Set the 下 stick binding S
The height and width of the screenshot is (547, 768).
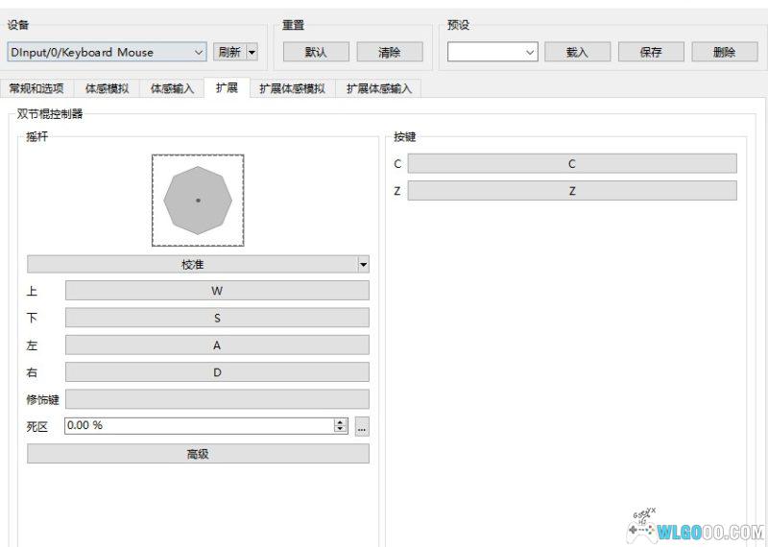[x=217, y=318]
